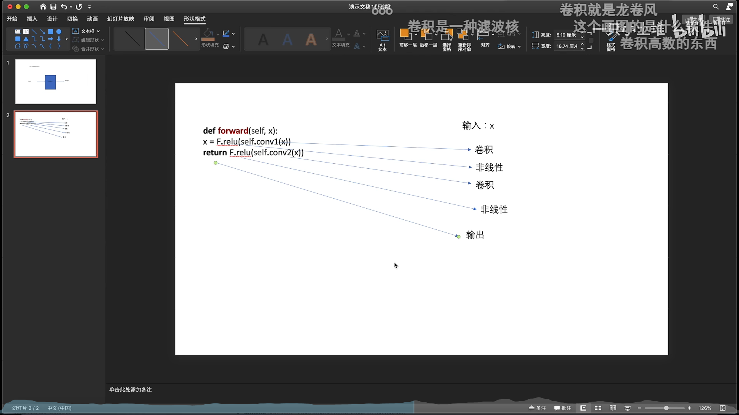This screenshot has height=415, width=739.
Task: Choose the black line shape style
Action: click(133, 39)
